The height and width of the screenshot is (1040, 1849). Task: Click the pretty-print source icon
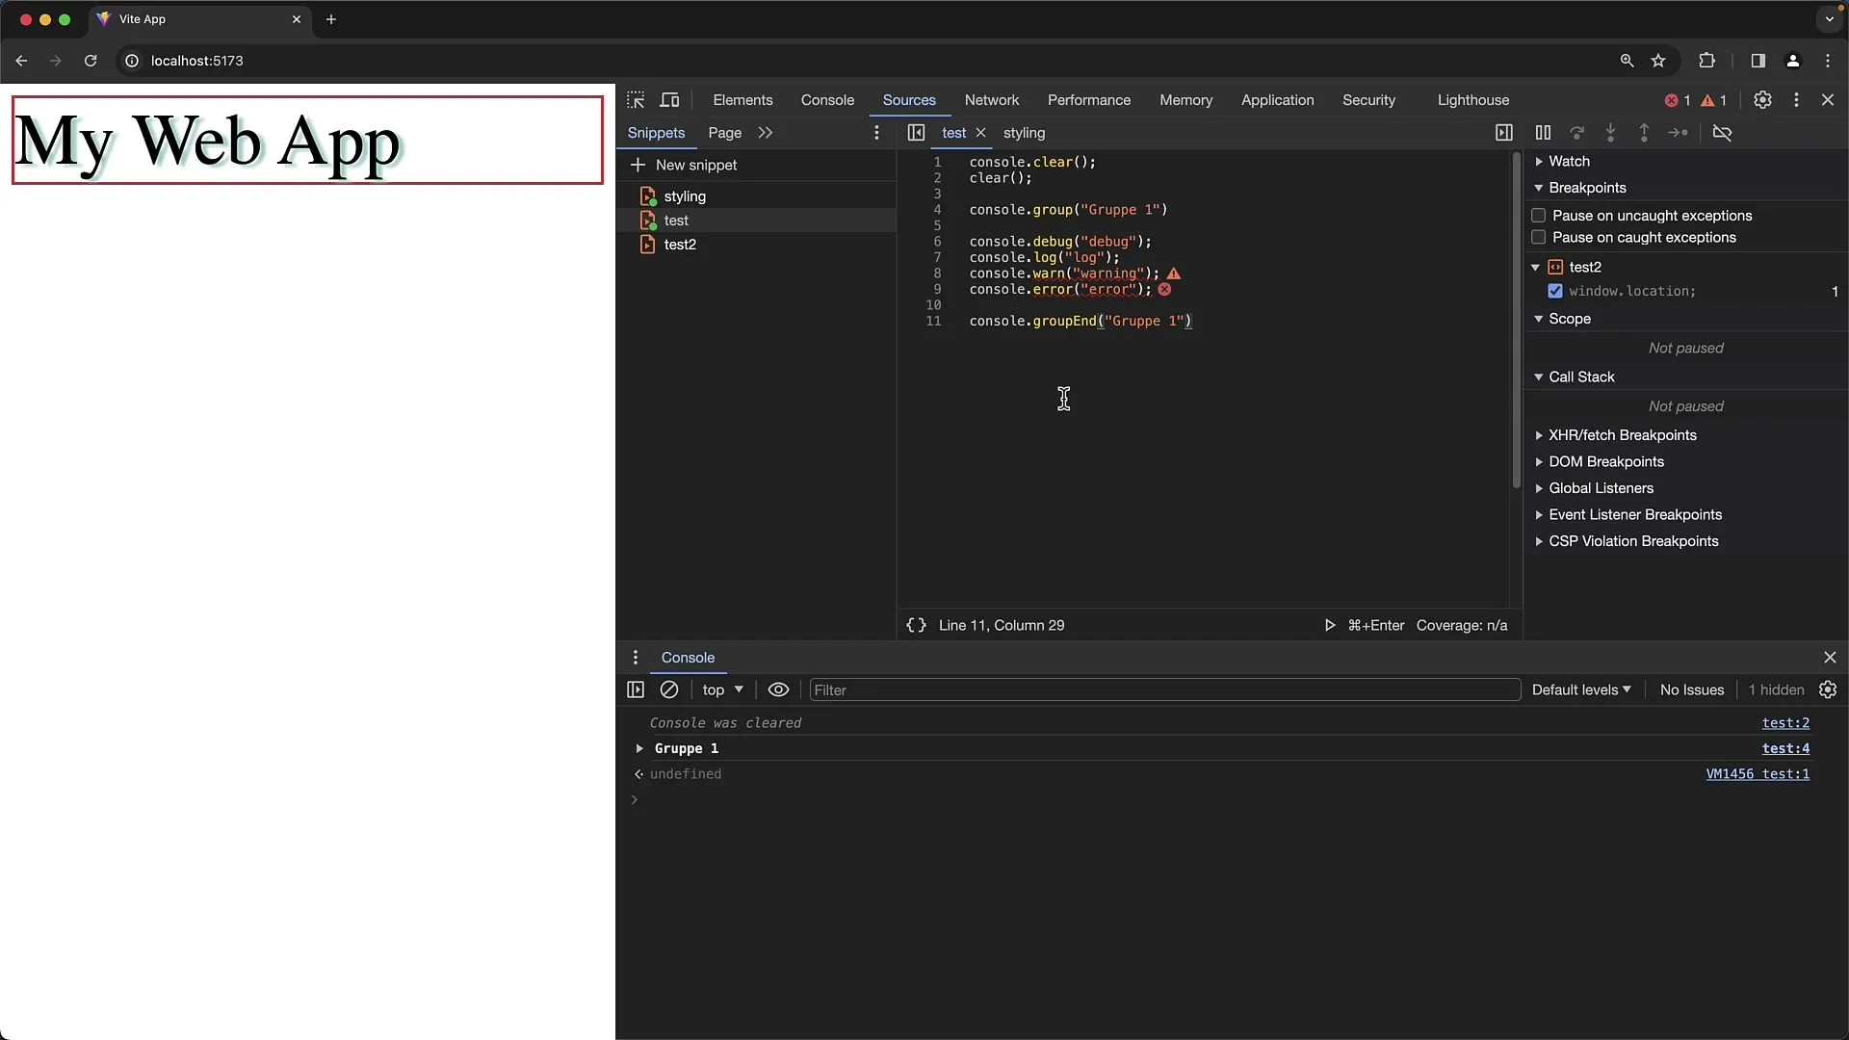click(x=916, y=625)
